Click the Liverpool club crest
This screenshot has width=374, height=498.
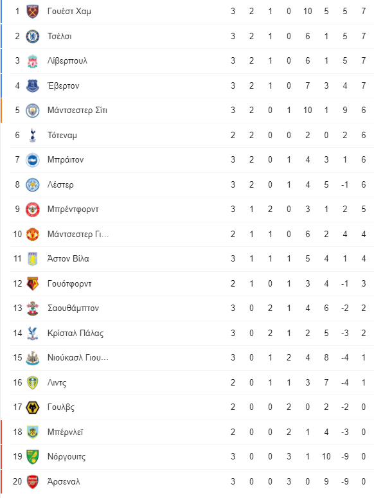coord(32,61)
